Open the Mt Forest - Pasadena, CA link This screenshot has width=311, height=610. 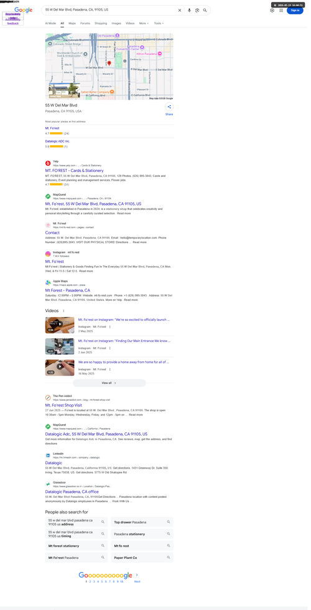click(68, 290)
